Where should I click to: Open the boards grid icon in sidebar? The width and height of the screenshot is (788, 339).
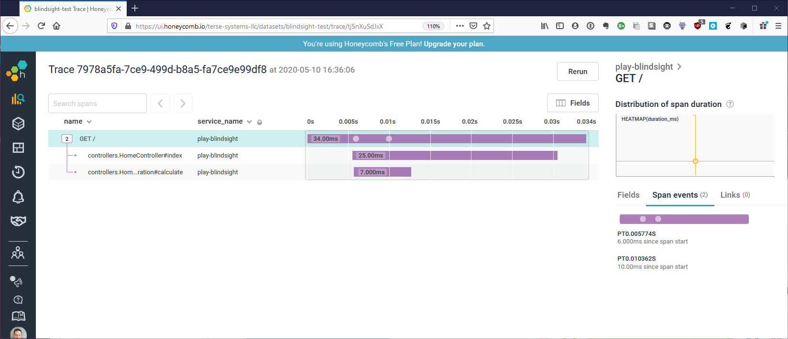(x=18, y=148)
